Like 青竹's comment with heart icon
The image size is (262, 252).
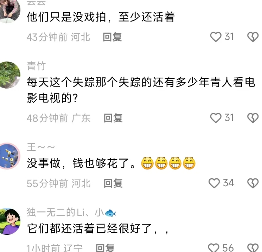pos(216,118)
